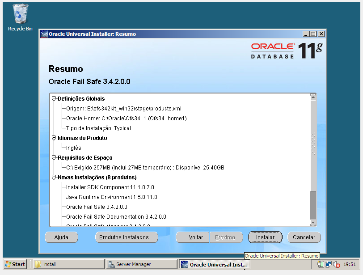The image size is (363, 275).
Task: Select the Inglês language entry
Action: [x=73, y=148]
